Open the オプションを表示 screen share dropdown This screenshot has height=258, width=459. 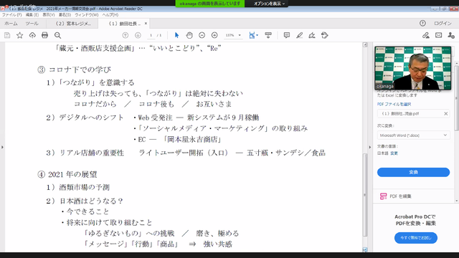click(x=269, y=4)
